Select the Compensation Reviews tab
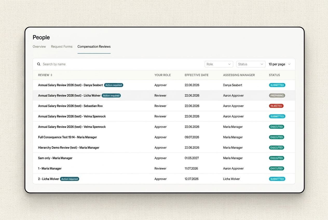This screenshot has width=328, height=220. point(94,46)
